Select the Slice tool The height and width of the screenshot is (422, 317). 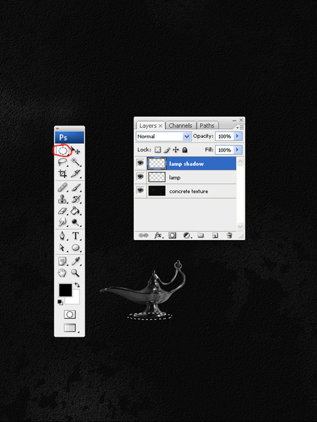[76, 174]
